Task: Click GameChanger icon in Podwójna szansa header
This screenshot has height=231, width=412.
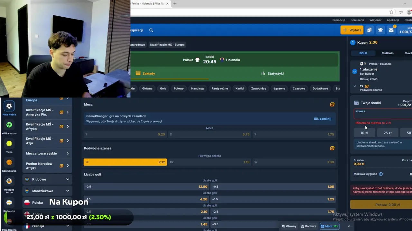Action: click(x=332, y=148)
